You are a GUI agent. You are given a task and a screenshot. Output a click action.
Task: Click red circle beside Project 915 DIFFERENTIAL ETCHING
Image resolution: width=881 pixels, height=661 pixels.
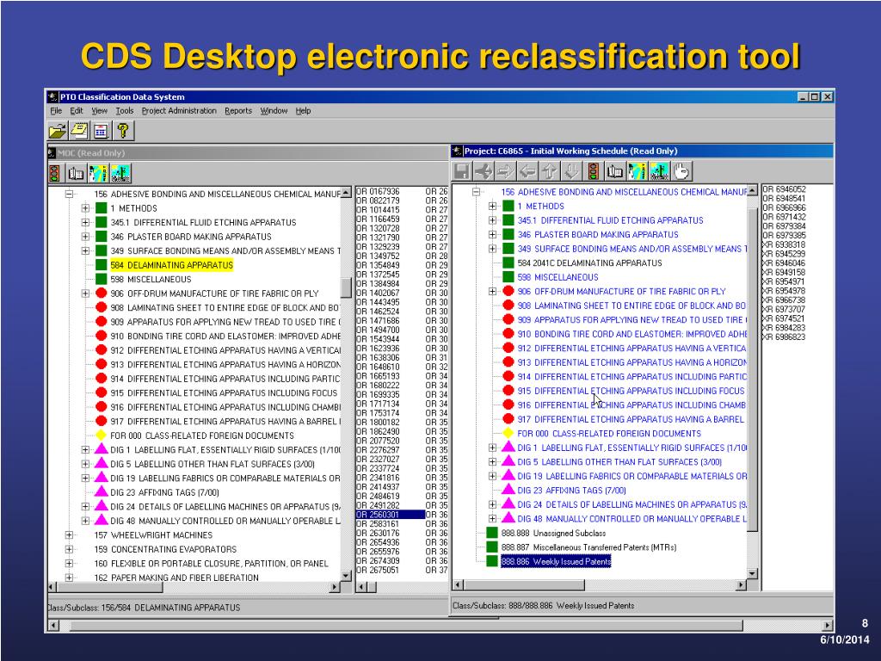tap(508, 391)
